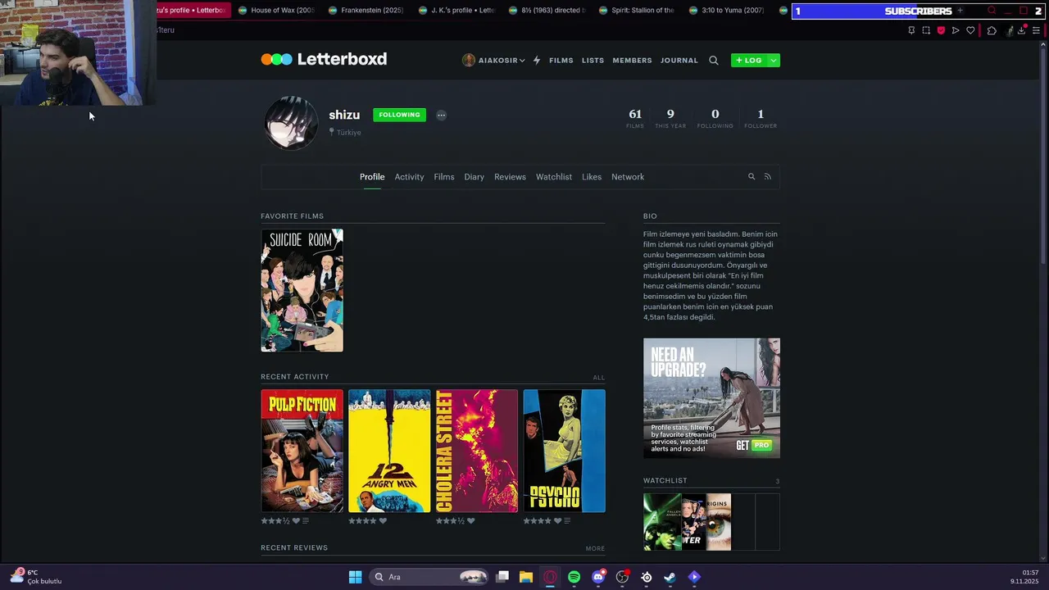
Task: Switch to 3:10 to Yuma browser tab
Action: pos(727,11)
